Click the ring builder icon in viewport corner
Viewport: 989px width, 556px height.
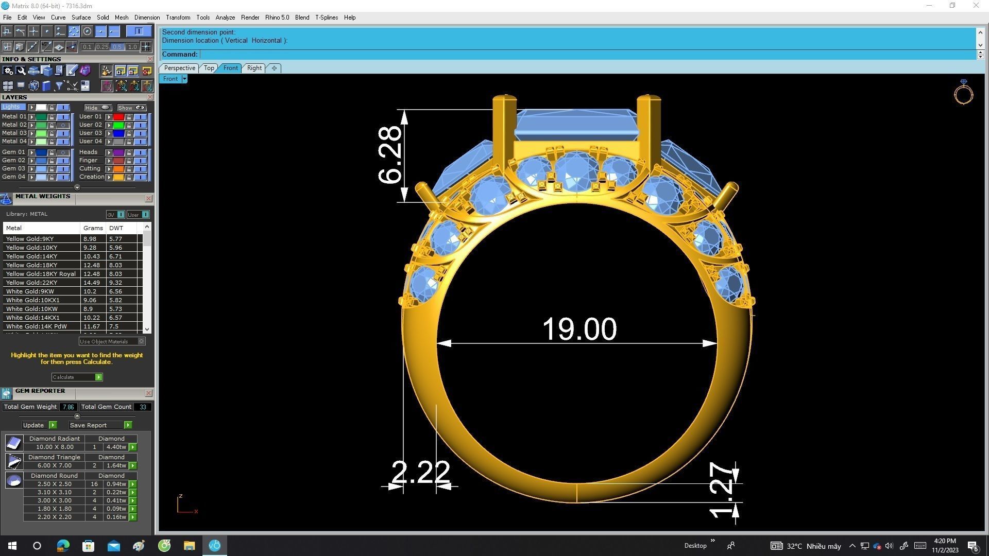click(x=963, y=92)
